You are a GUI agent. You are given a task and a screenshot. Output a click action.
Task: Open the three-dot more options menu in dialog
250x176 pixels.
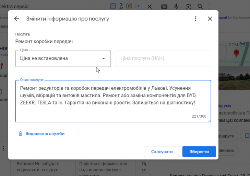(x=195, y=19)
